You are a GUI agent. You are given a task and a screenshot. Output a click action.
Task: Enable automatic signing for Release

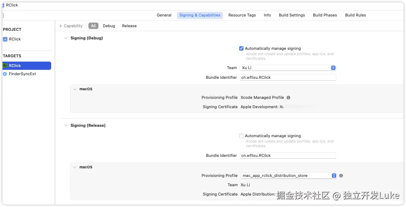pos(241,136)
